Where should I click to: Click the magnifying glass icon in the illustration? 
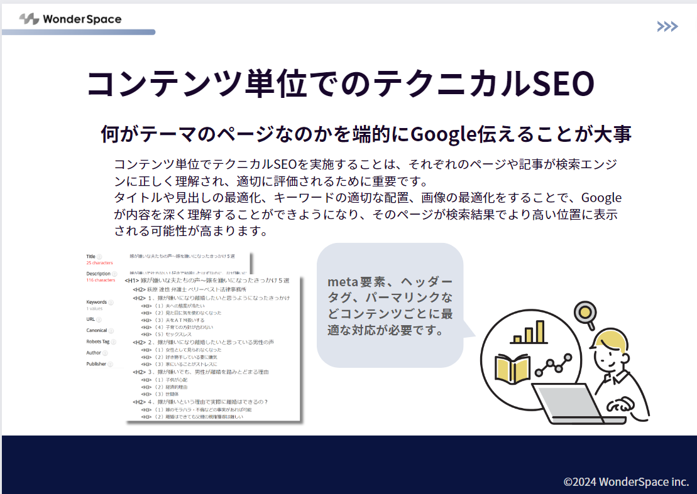(586, 314)
